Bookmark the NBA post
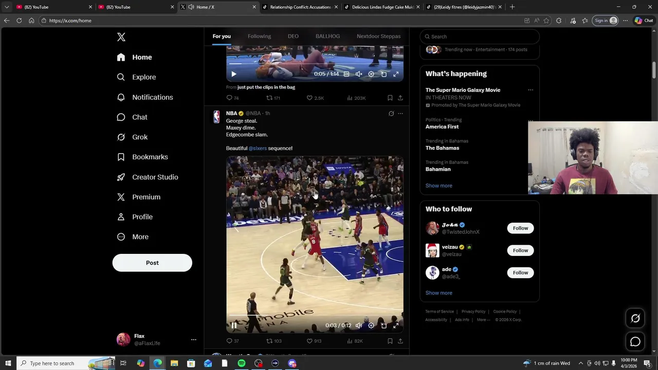 390,341
